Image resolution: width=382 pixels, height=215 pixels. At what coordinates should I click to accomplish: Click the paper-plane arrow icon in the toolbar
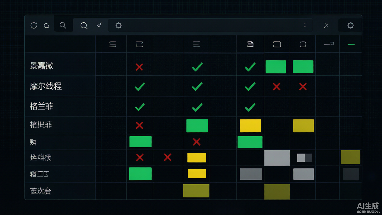pos(99,25)
